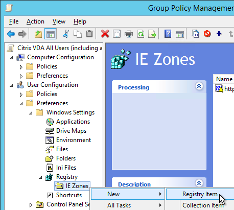
Task: Click the blue plus Add new icon
Action: 219,34
